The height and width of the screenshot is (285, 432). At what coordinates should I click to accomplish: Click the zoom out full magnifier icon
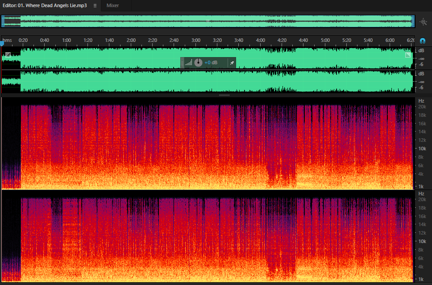point(423,22)
